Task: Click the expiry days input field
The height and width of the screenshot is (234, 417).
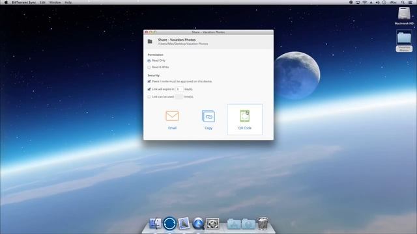Action: click(179, 89)
